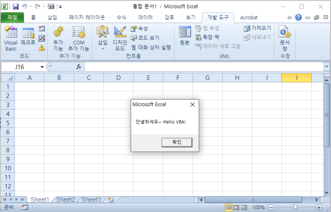This screenshot has height=212, width=331.
Task: Click 확장 팩 expansion packs
Action: (207, 37)
